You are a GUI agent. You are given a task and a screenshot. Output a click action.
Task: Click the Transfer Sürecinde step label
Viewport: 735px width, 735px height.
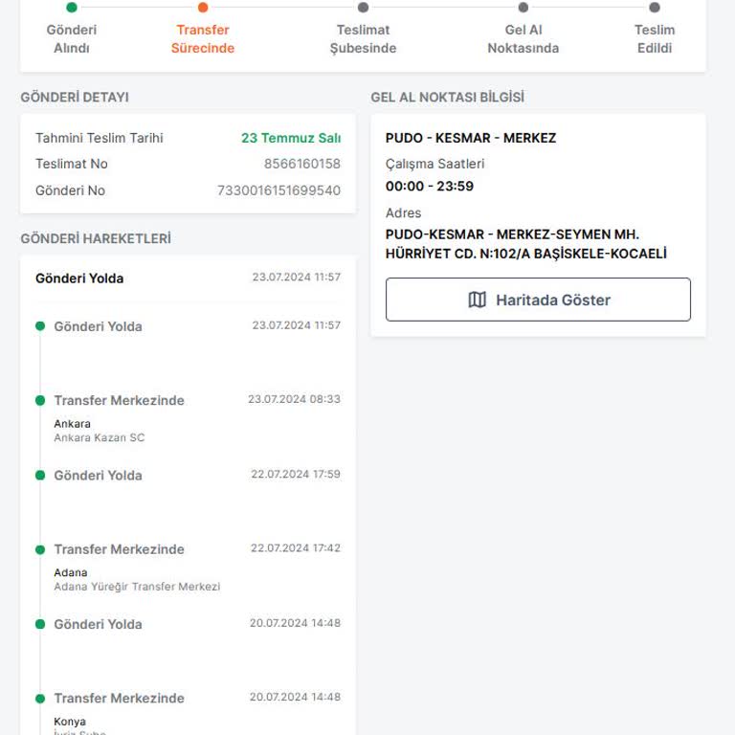pyautogui.click(x=203, y=39)
